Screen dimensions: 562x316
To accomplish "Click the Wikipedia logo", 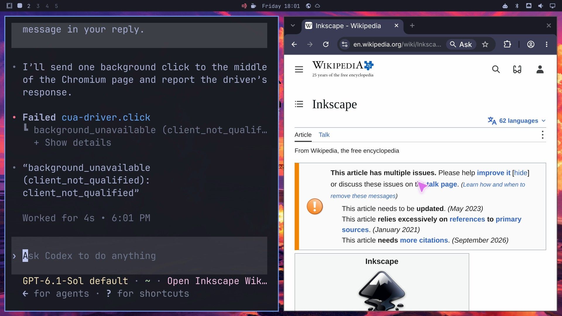I will coord(343,69).
